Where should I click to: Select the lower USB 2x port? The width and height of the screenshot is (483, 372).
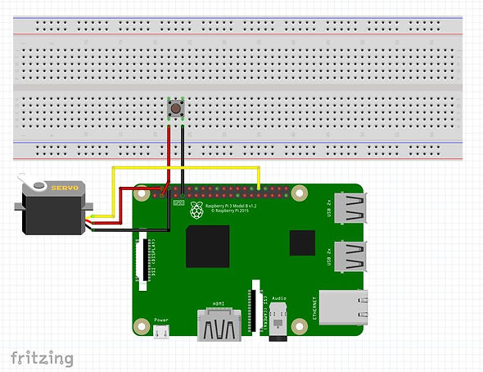tap(350, 257)
